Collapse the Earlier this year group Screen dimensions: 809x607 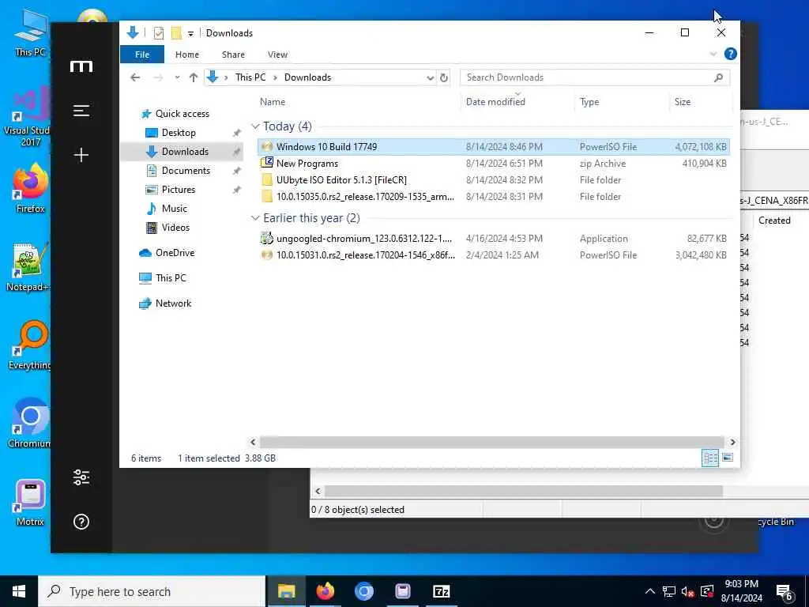[x=255, y=218]
